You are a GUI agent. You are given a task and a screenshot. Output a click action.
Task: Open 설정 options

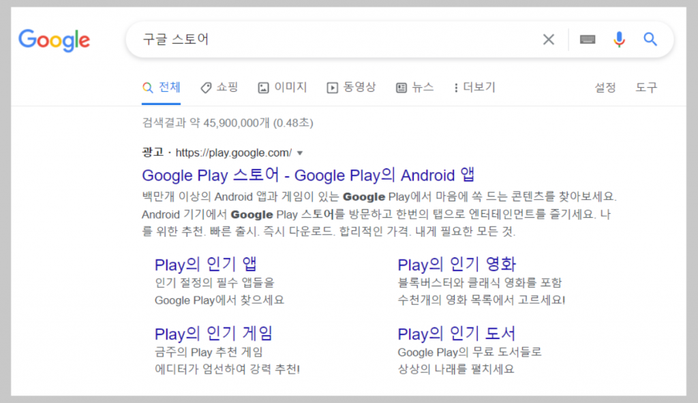pos(605,88)
